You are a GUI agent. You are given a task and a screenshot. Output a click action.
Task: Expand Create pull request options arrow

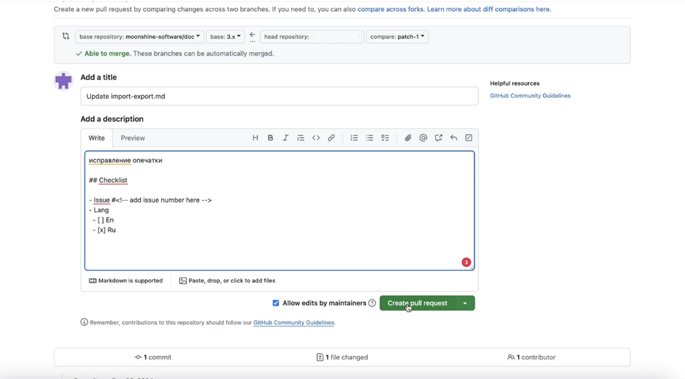465,303
